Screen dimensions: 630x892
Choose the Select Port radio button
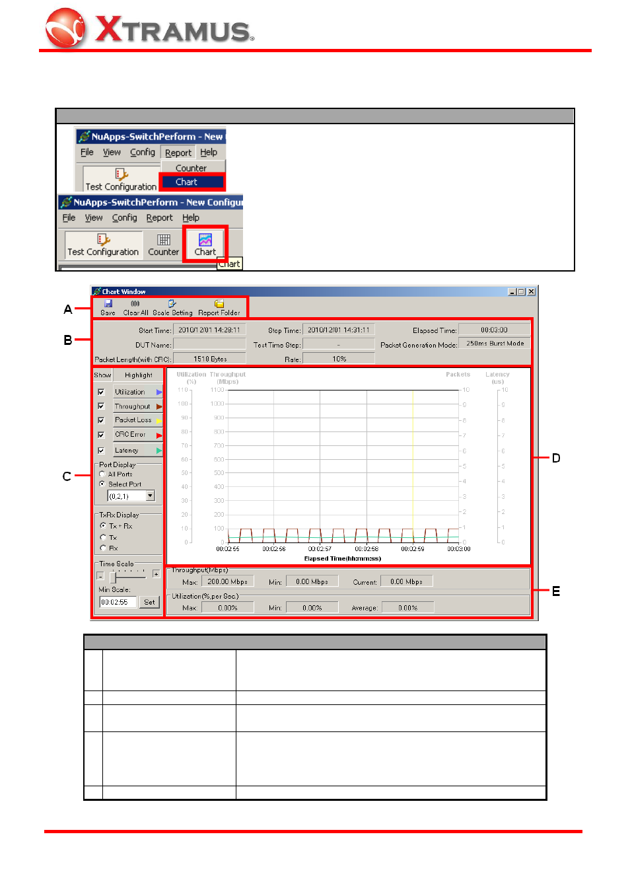pos(102,484)
